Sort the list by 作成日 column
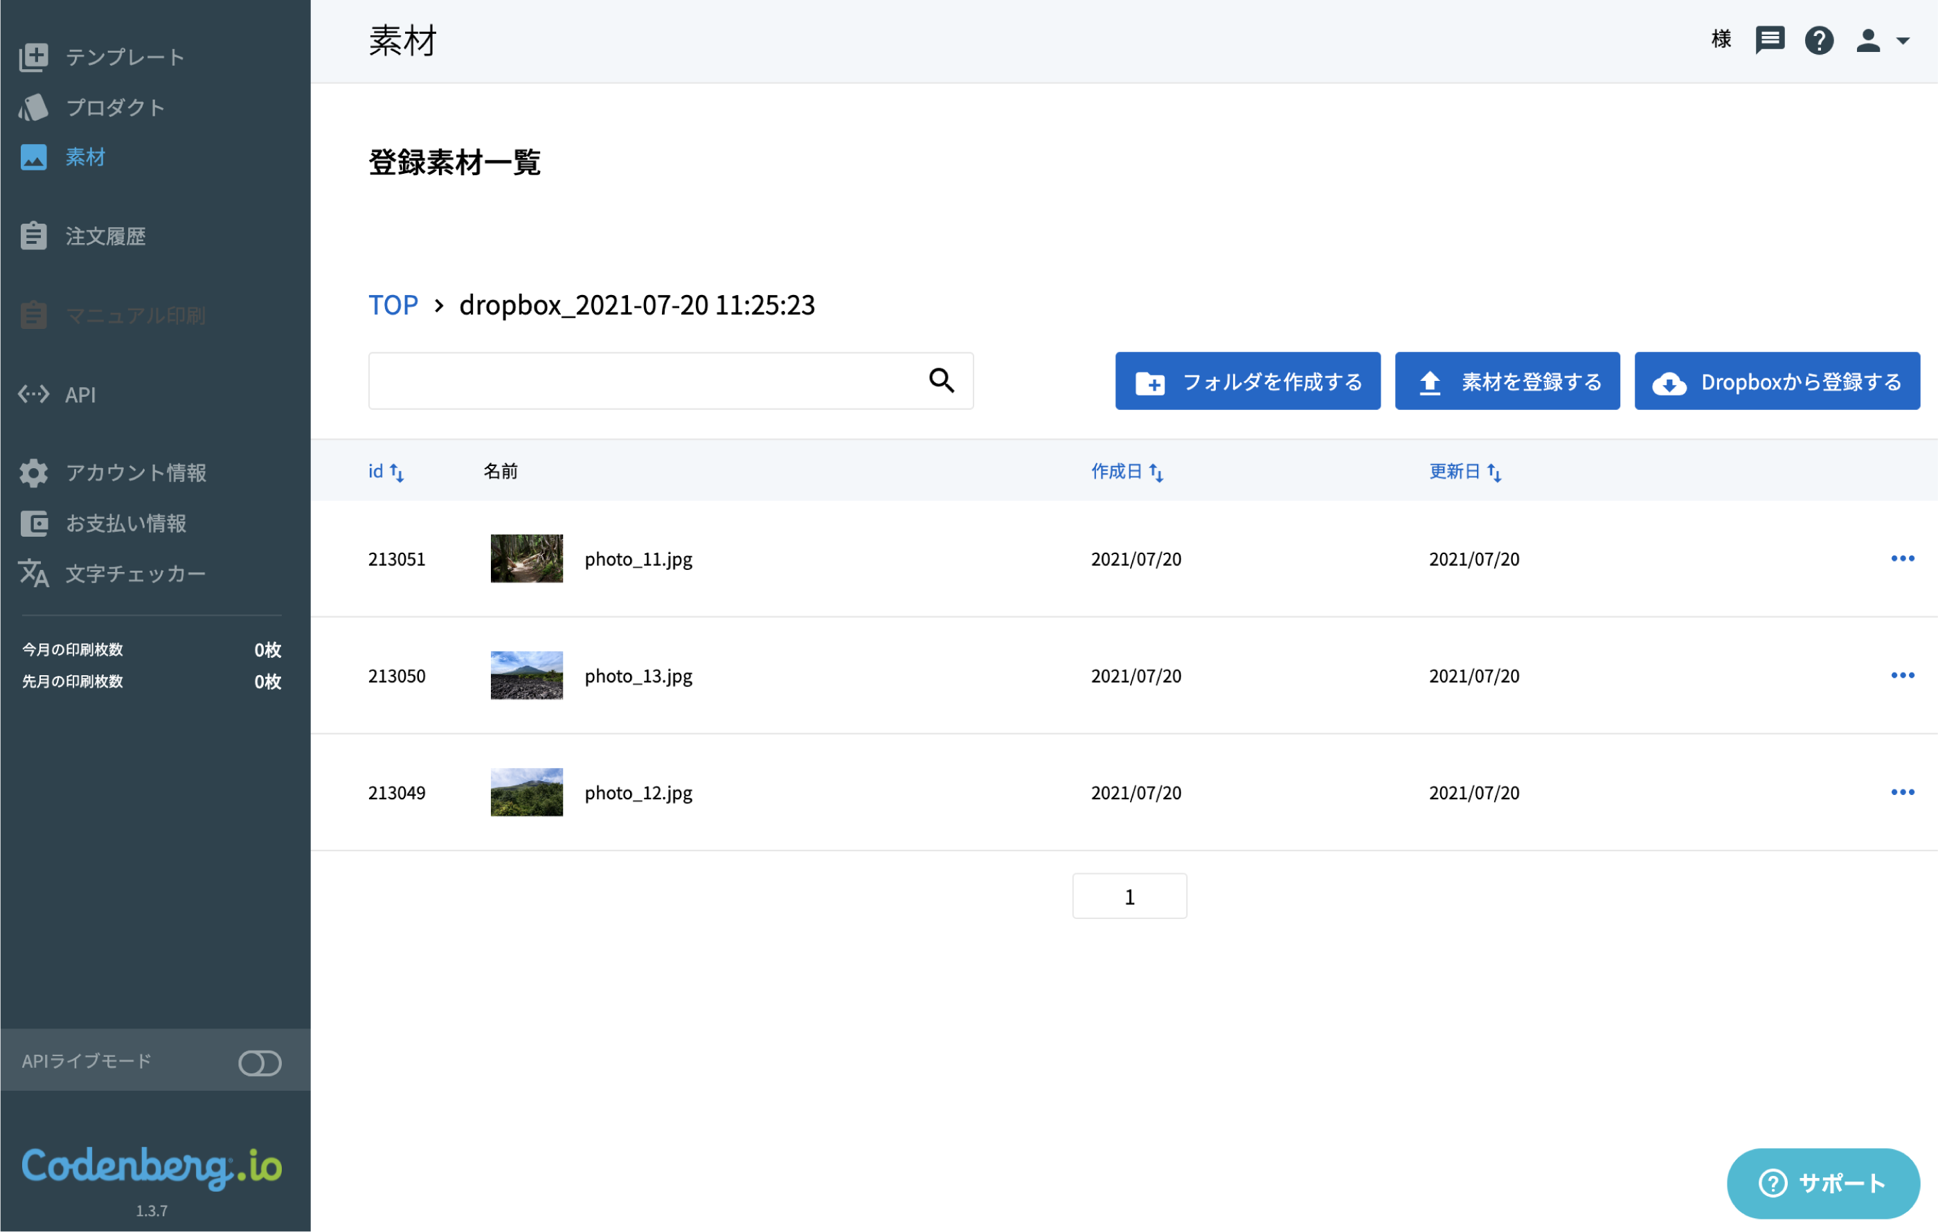Viewport: 1938px width, 1232px height. coord(1127,472)
